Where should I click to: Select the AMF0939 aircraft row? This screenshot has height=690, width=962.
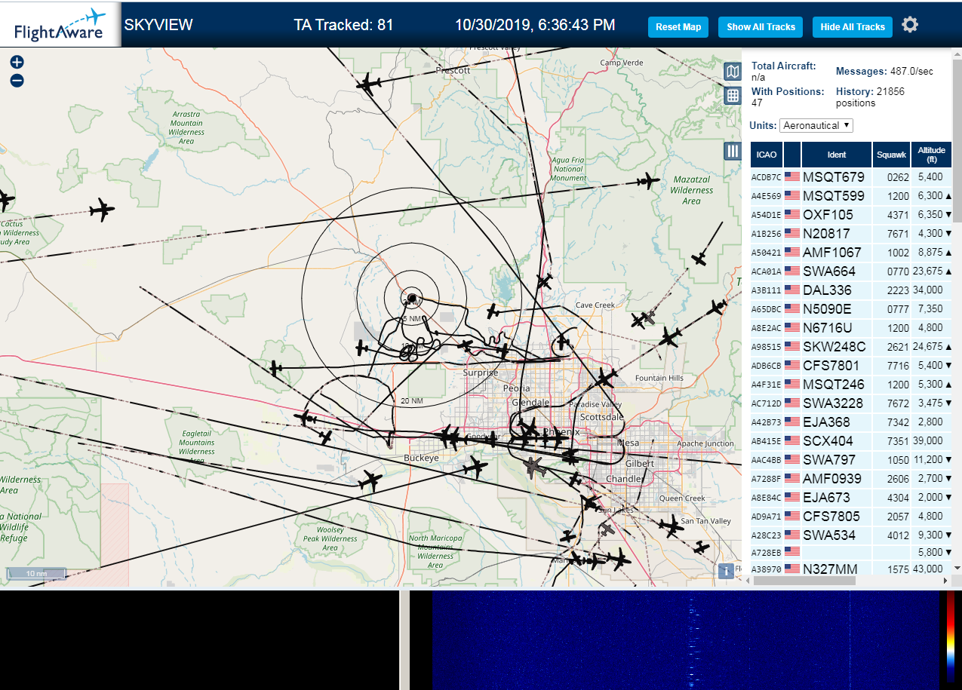(x=851, y=478)
